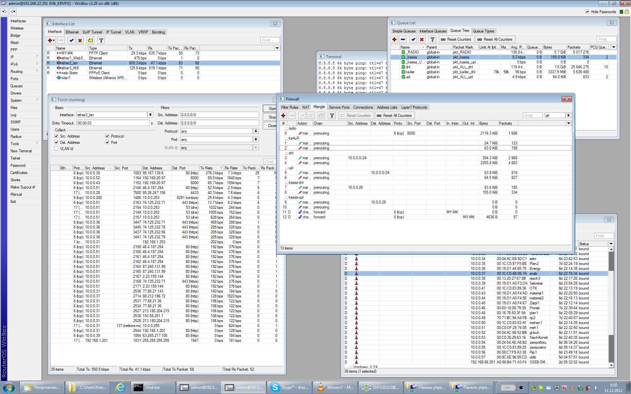The width and height of the screenshot is (631, 394).
Task: Click the WinBox undo arrow icon
Action: (x=4, y=11)
